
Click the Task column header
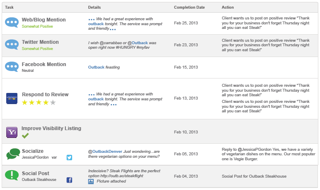(9, 7)
